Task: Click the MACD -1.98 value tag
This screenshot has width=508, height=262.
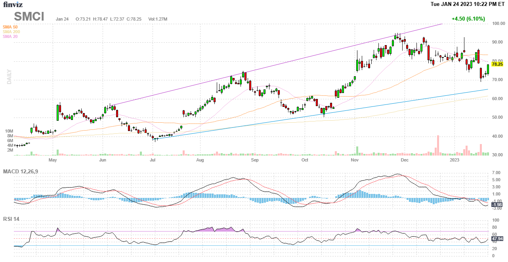Action: click(497, 205)
